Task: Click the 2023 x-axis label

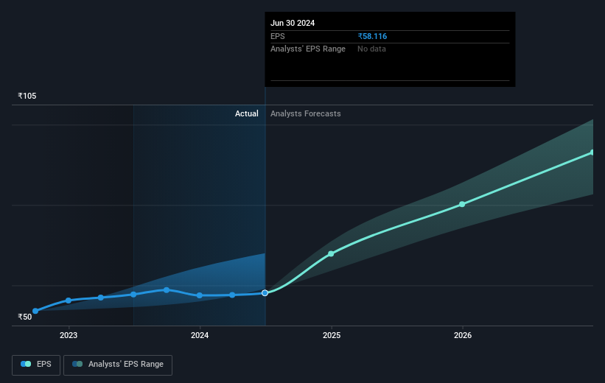Action: pyautogui.click(x=69, y=336)
